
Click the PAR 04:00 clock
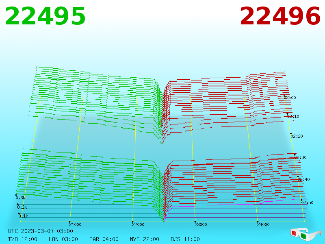pos(104,239)
